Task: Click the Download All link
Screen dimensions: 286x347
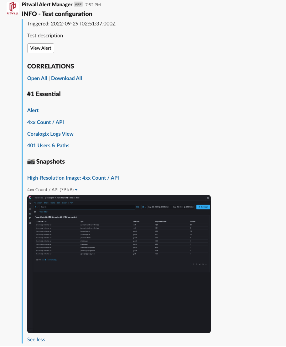Action: [66, 78]
